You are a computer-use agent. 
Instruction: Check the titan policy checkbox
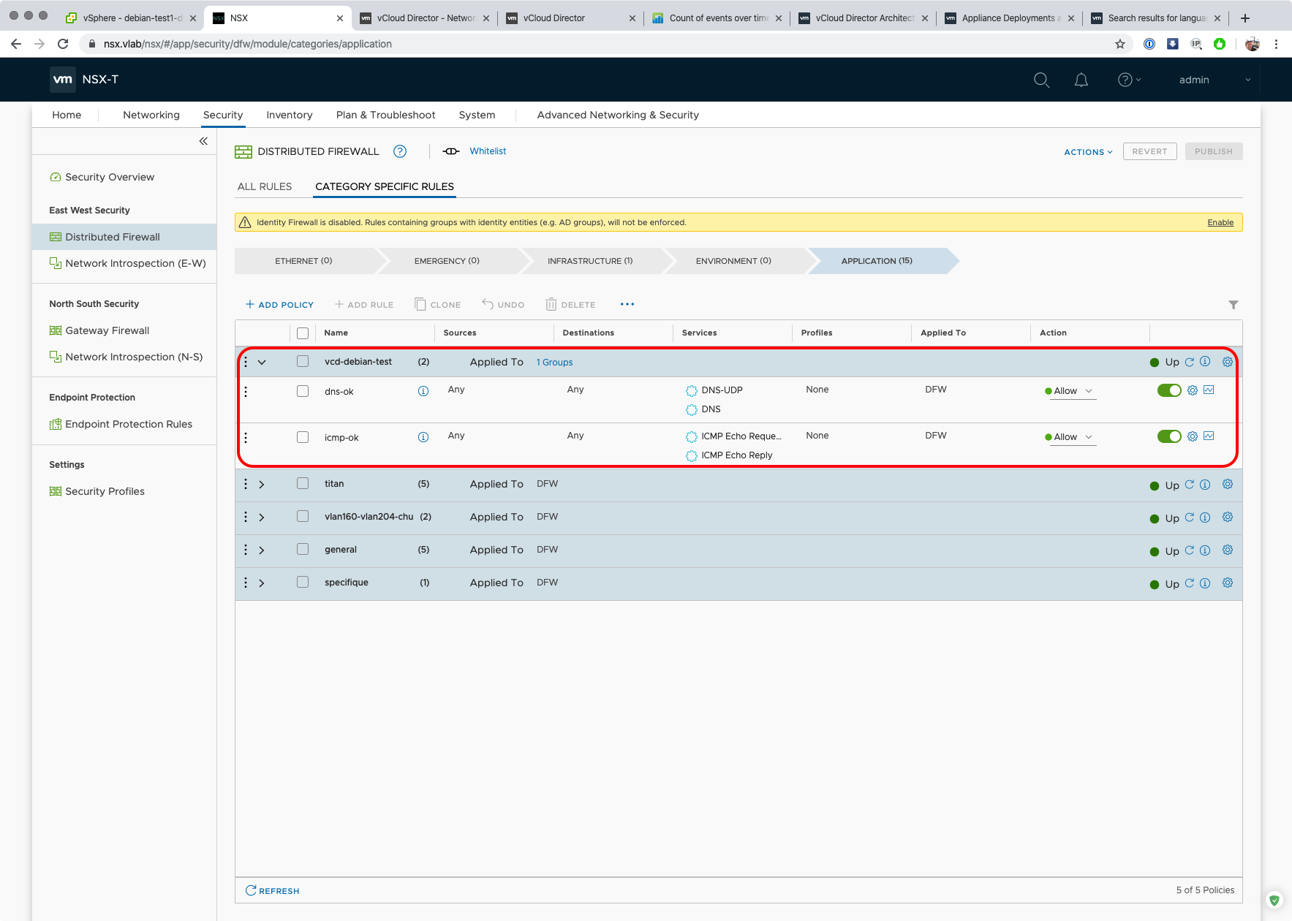click(x=303, y=484)
